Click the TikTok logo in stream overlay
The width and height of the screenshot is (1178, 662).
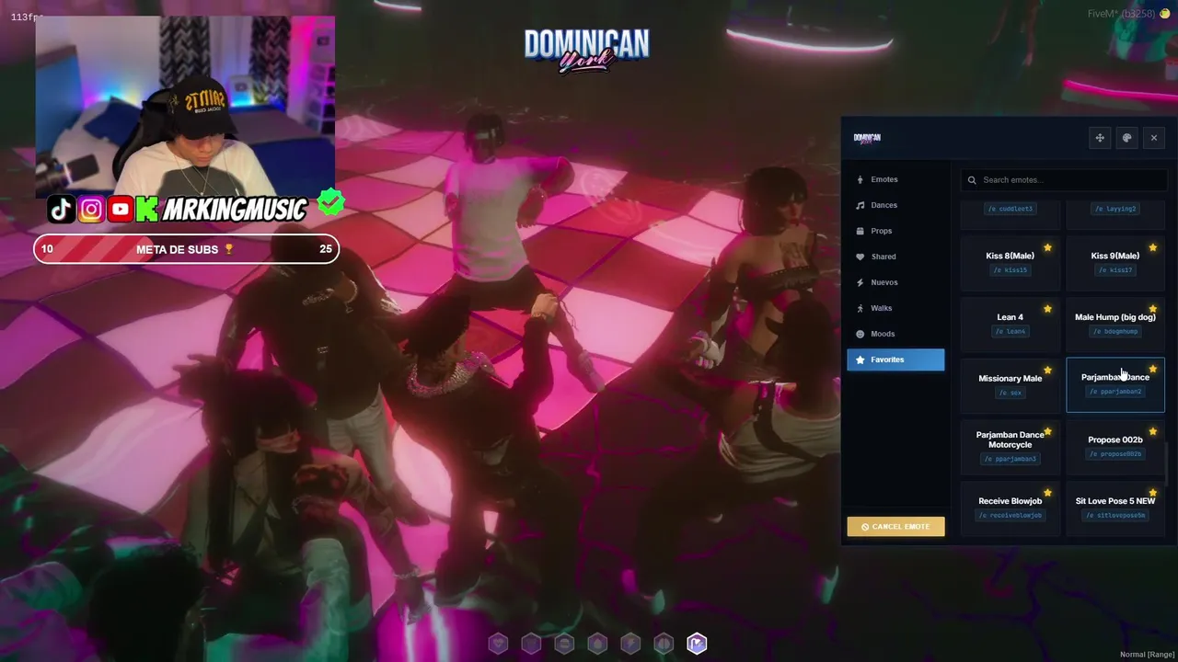point(61,210)
